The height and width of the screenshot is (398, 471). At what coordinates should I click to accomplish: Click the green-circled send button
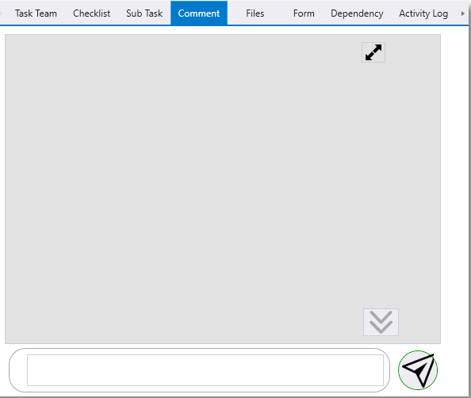(x=418, y=370)
